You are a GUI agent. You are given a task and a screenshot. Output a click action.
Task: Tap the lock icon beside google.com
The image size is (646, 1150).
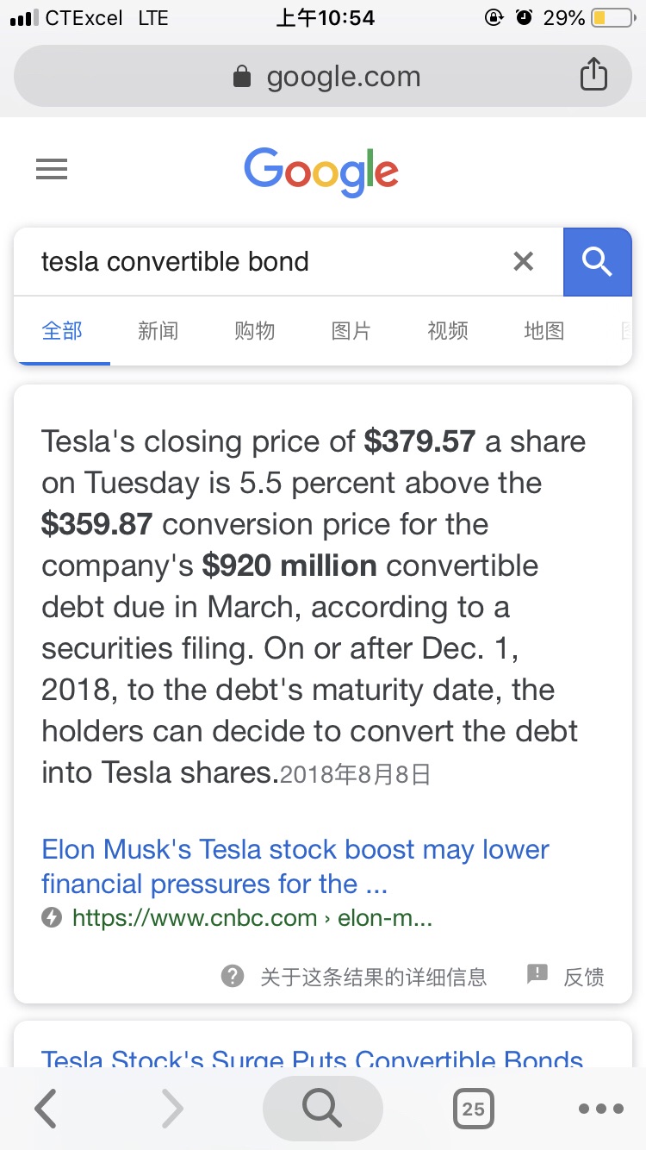[242, 77]
